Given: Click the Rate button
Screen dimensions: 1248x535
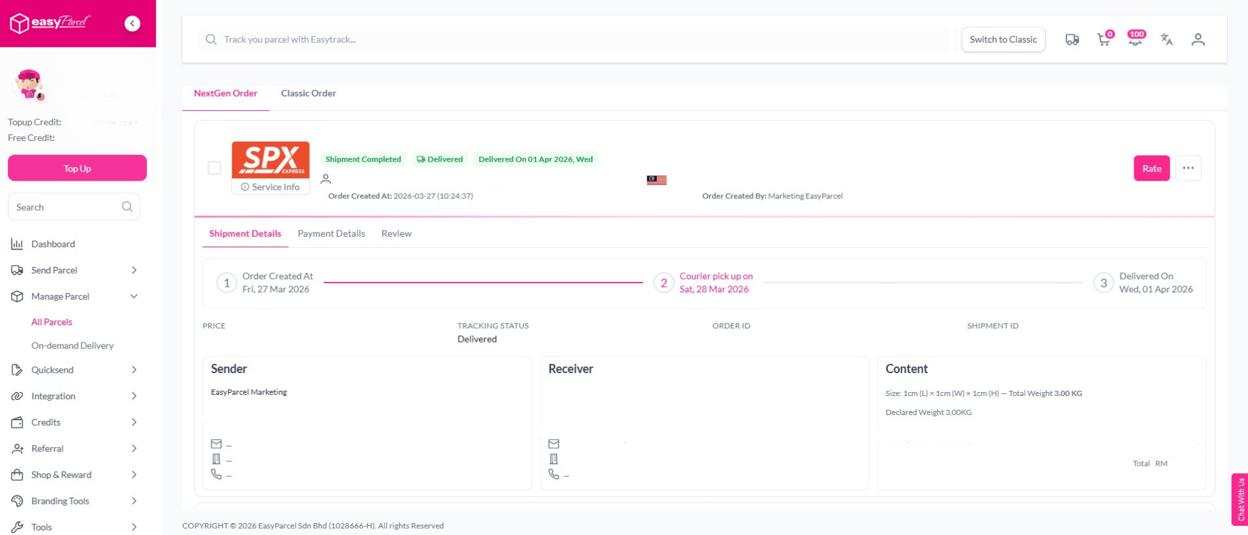Looking at the screenshot, I should point(1151,168).
